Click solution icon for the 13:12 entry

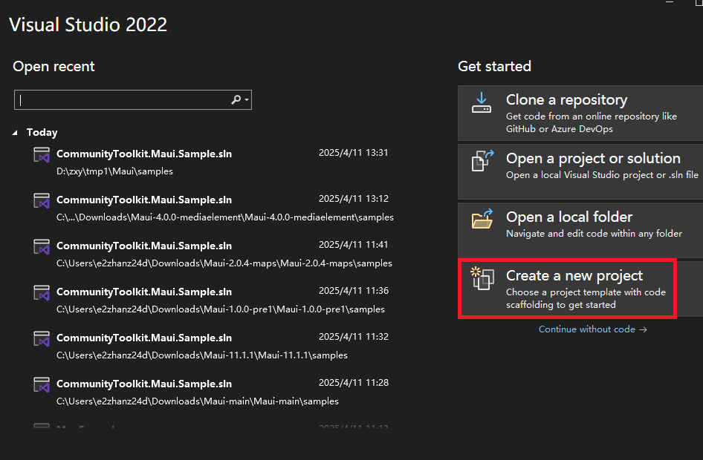(42, 201)
